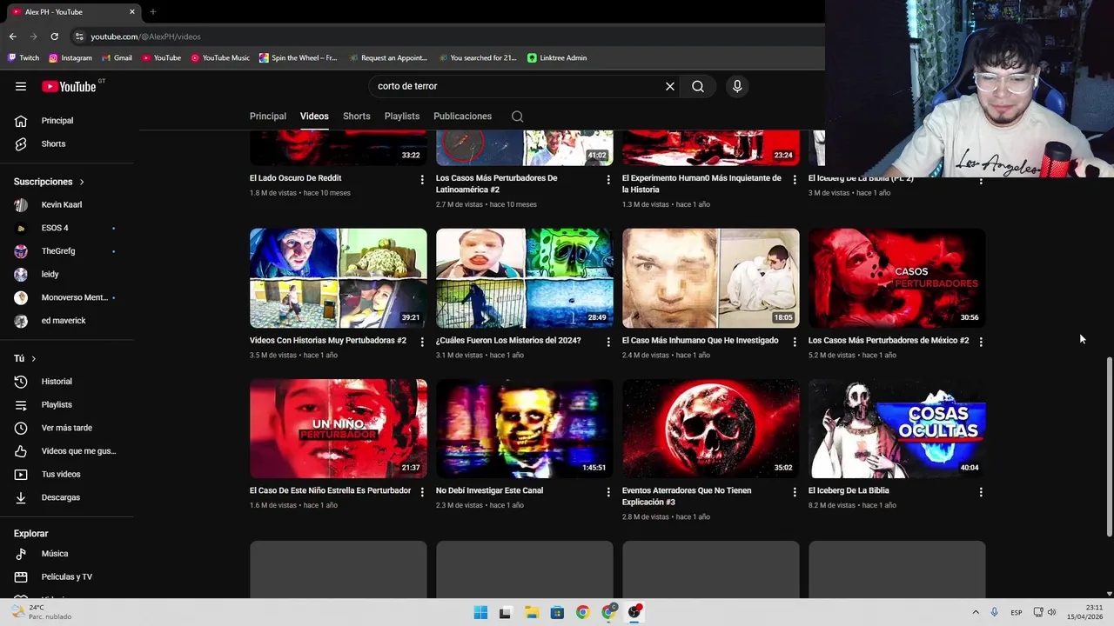Screen dimensions: 1114x626
Task: Play El Iceberg De La Biblia thumbnail
Action: point(897,429)
